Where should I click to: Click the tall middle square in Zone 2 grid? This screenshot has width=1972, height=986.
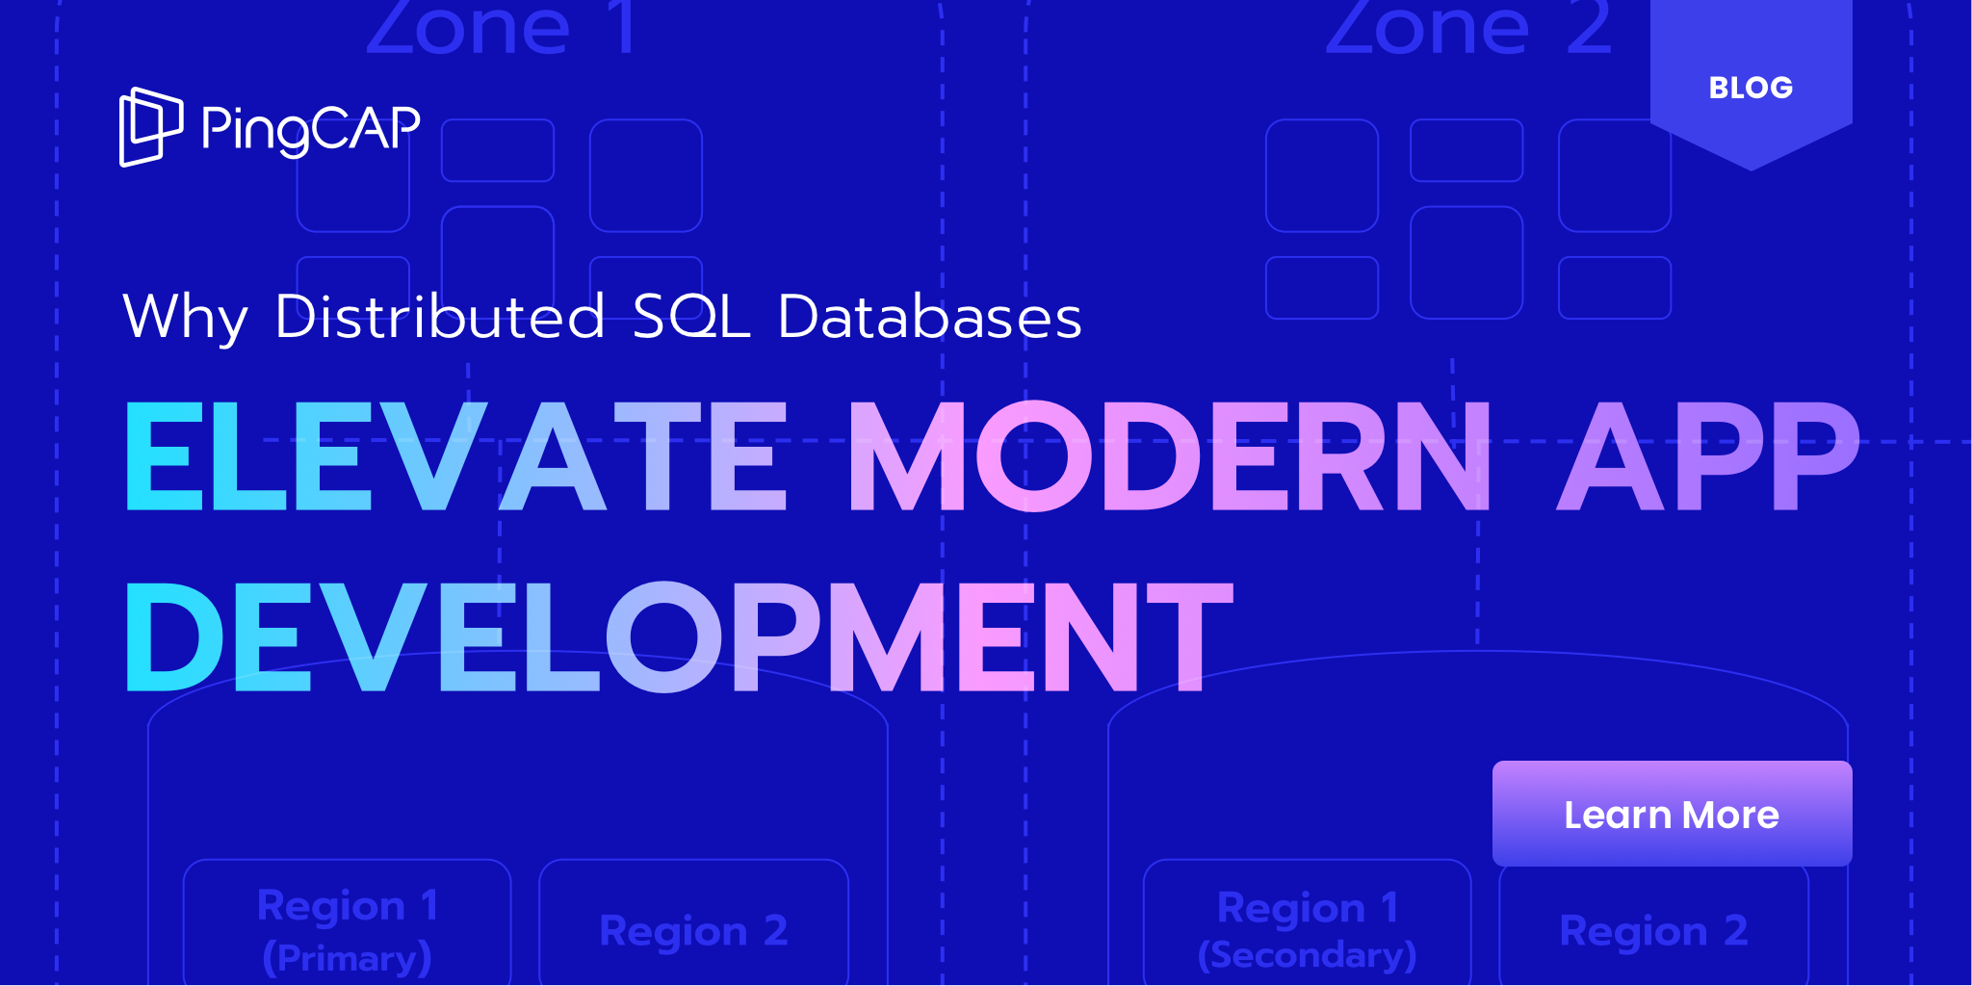point(1466,262)
